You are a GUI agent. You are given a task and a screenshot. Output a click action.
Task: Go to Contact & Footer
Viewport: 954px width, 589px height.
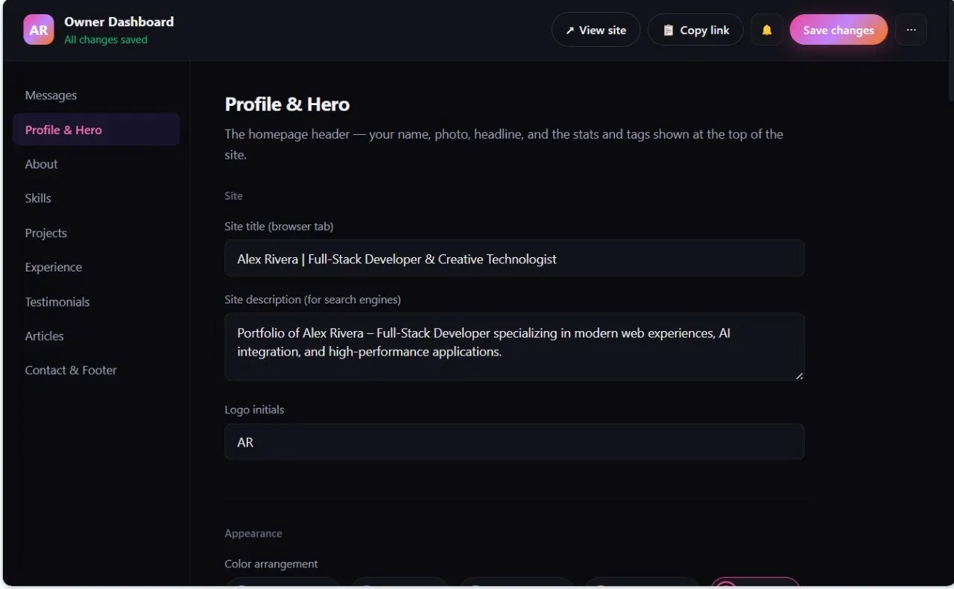[96, 370]
